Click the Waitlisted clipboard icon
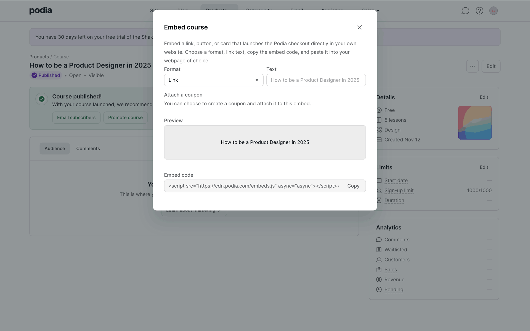530x331 pixels. [x=379, y=250]
